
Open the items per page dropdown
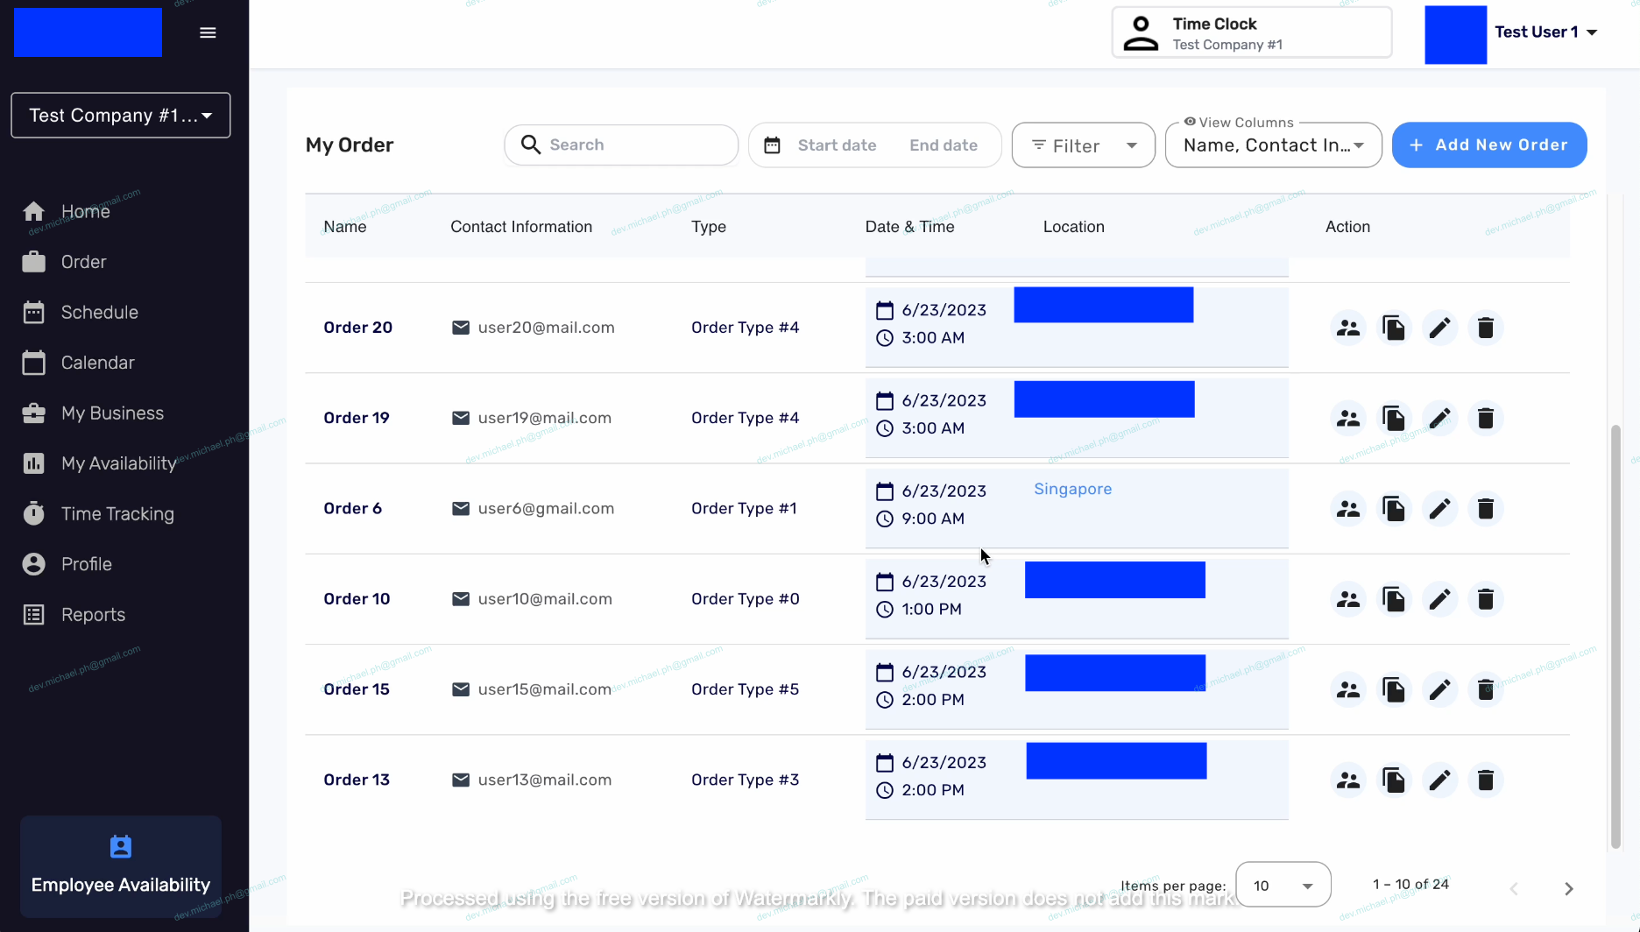coord(1283,886)
